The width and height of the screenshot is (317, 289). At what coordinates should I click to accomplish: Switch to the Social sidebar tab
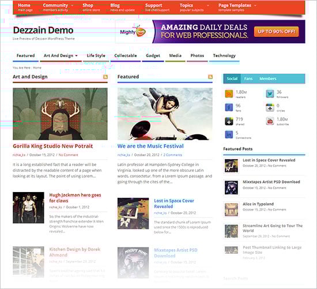[232, 78]
